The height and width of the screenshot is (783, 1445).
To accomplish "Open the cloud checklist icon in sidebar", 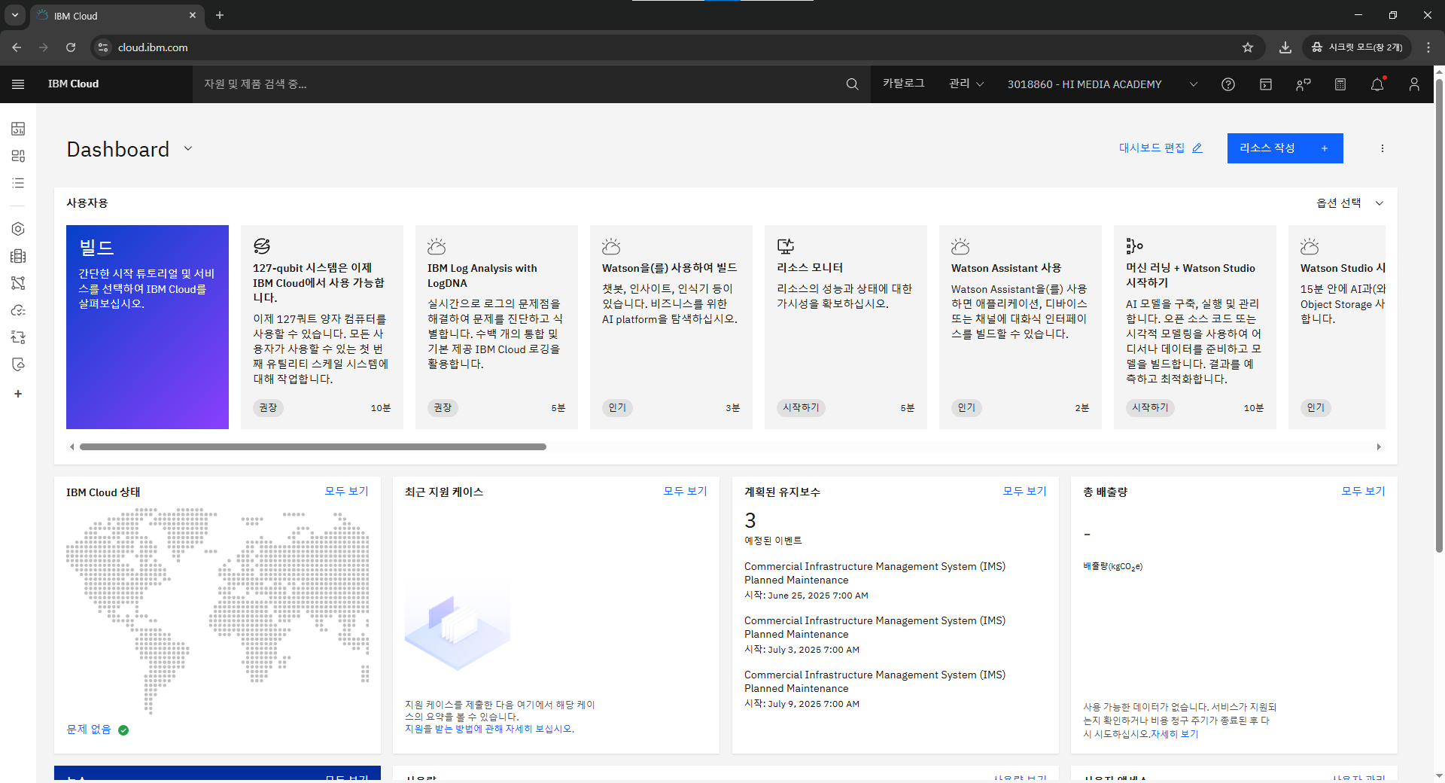I will (x=18, y=310).
